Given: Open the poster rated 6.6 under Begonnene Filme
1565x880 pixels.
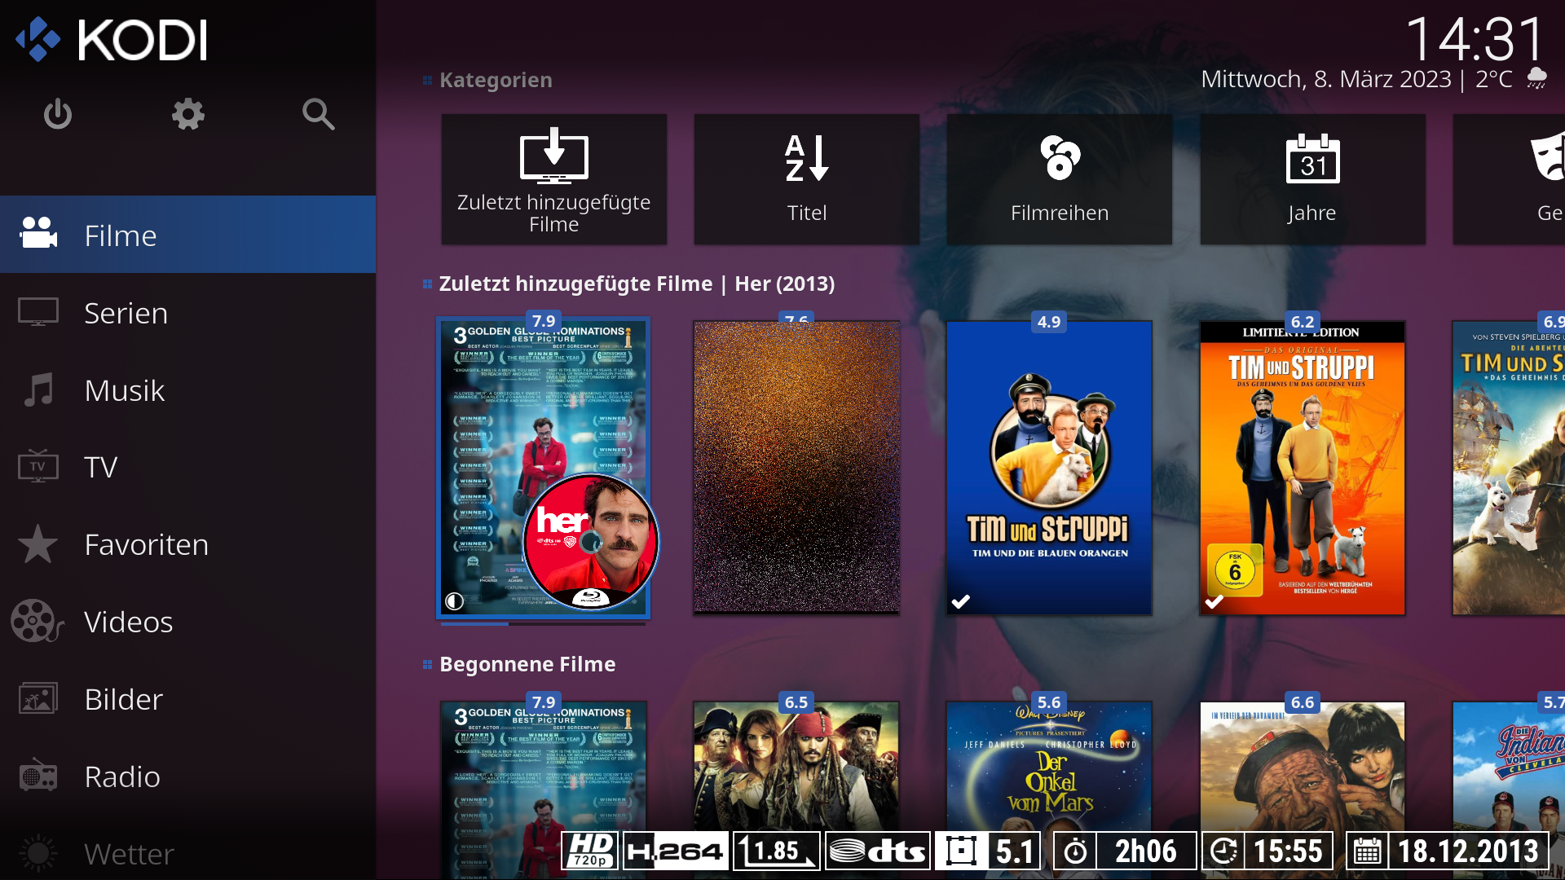Looking at the screenshot, I should pyautogui.click(x=1303, y=790).
